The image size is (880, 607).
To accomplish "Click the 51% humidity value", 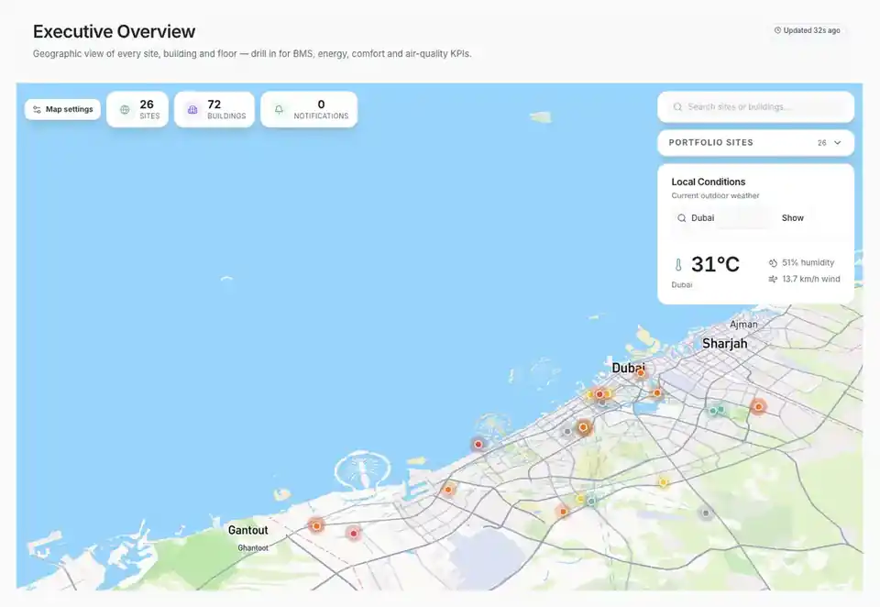I will coord(808,263).
